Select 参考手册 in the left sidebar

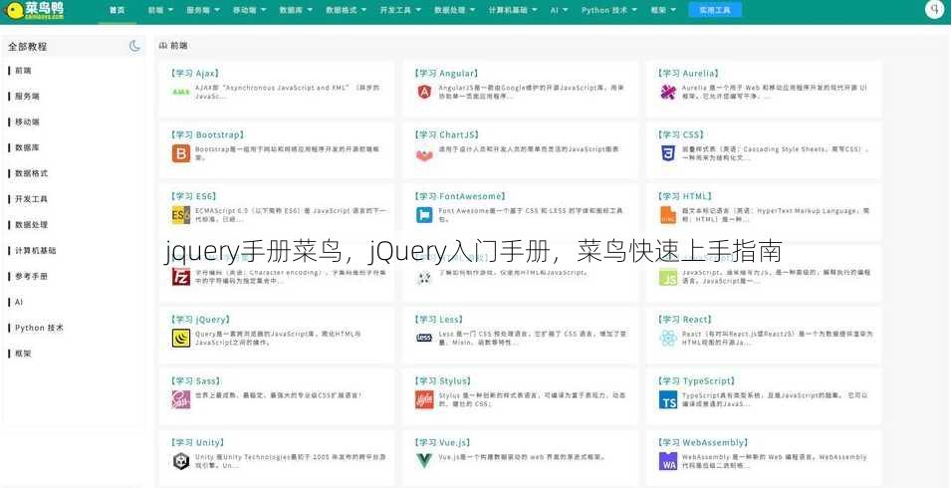[x=32, y=277]
